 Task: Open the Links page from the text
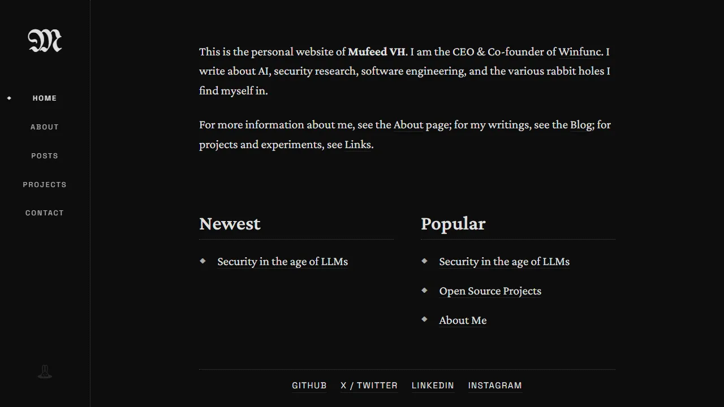[x=357, y=144]
